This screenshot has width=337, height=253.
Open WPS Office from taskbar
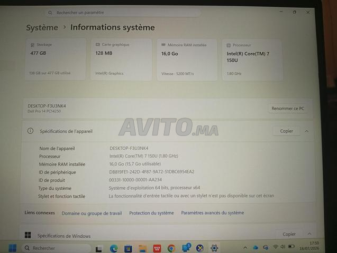[x=157, y=248]
